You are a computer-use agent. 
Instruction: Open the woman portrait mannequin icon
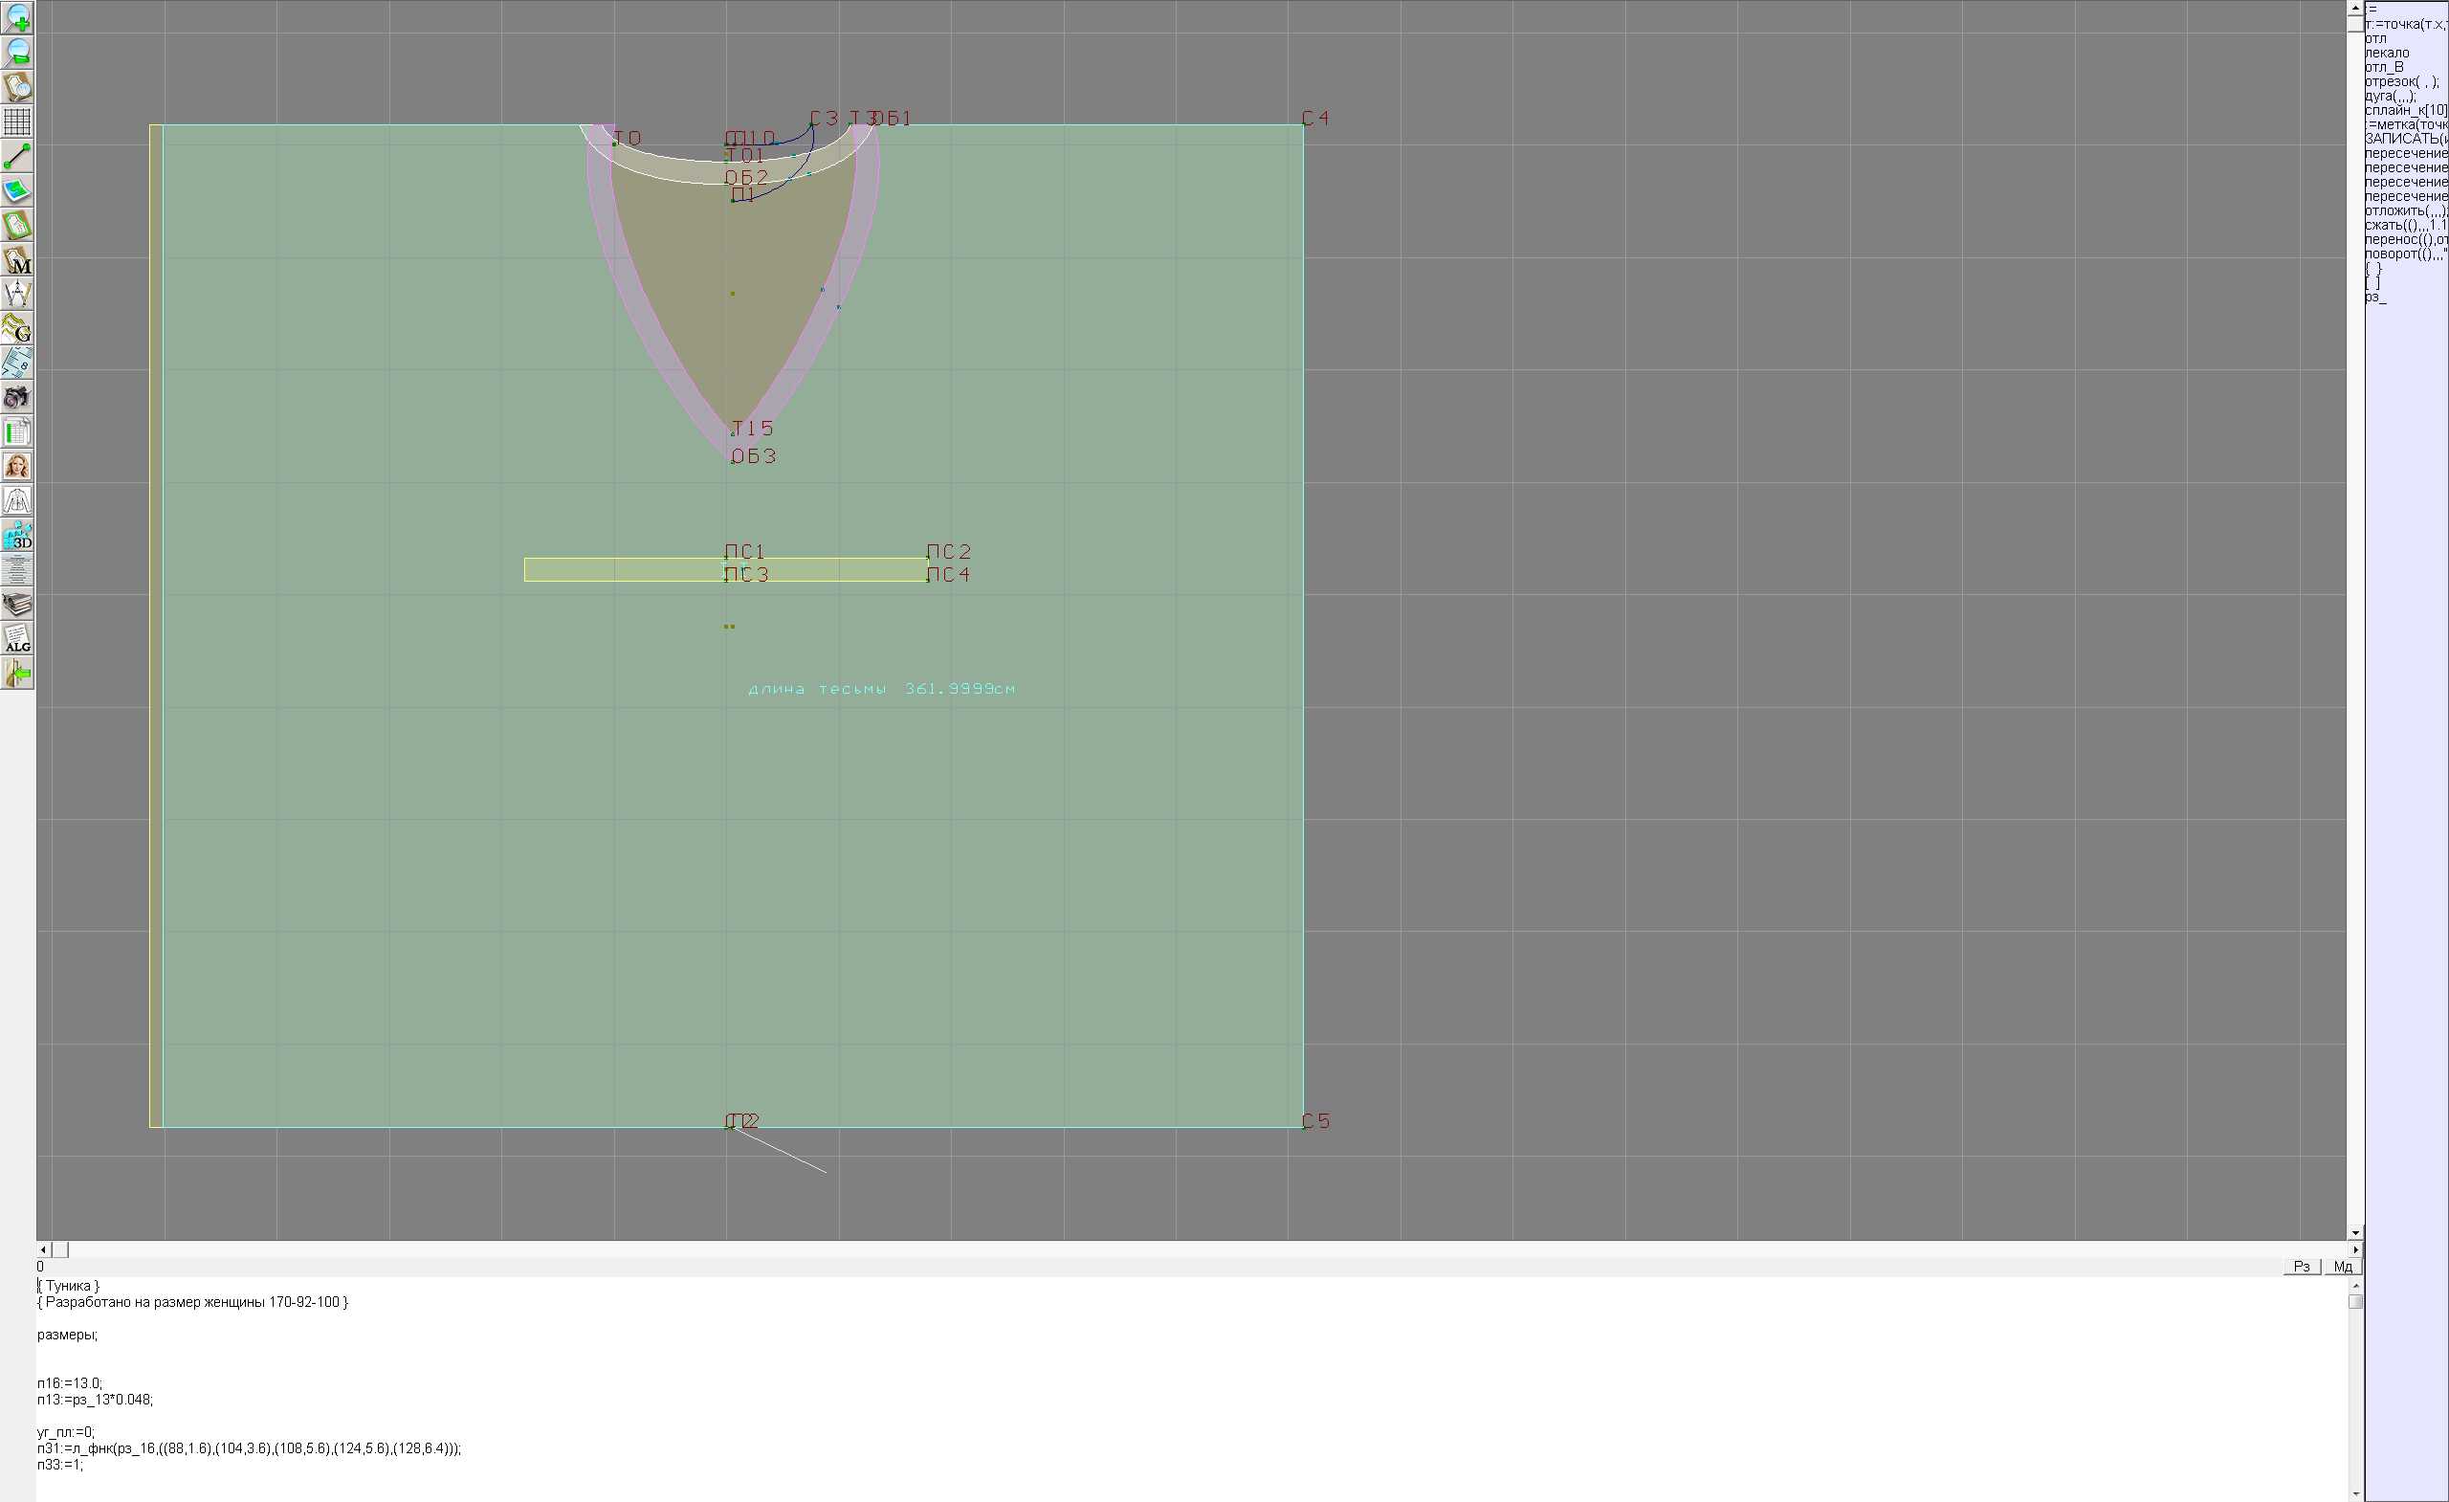coord(17,466)
